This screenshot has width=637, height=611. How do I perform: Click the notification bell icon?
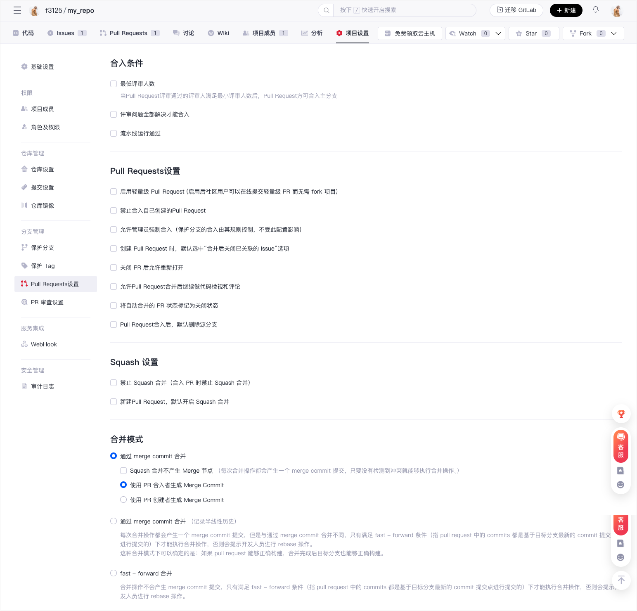coord(595,10)
